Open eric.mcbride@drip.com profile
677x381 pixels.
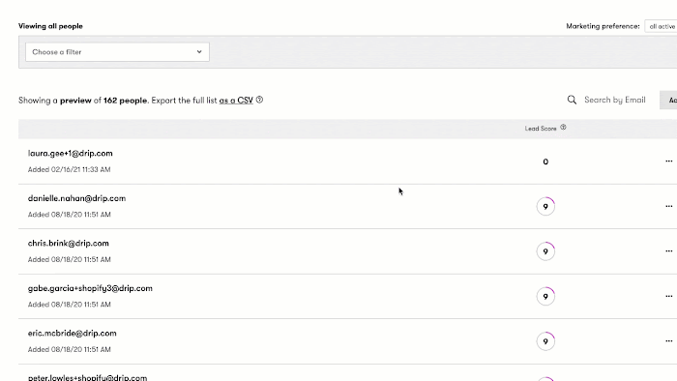73,333
